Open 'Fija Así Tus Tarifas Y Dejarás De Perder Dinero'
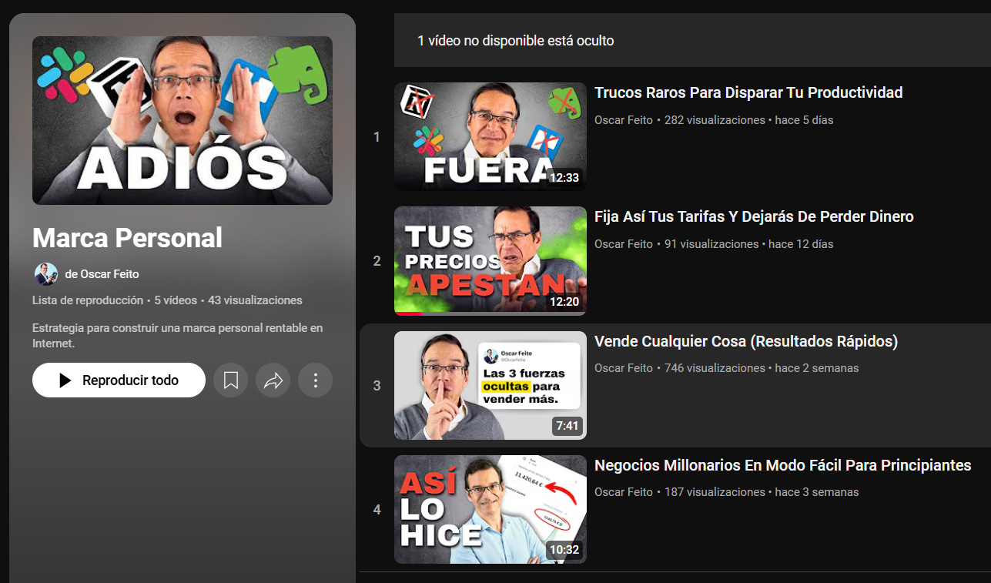Image resolution: width=991 pixels, height=583 pixels. 754,217
